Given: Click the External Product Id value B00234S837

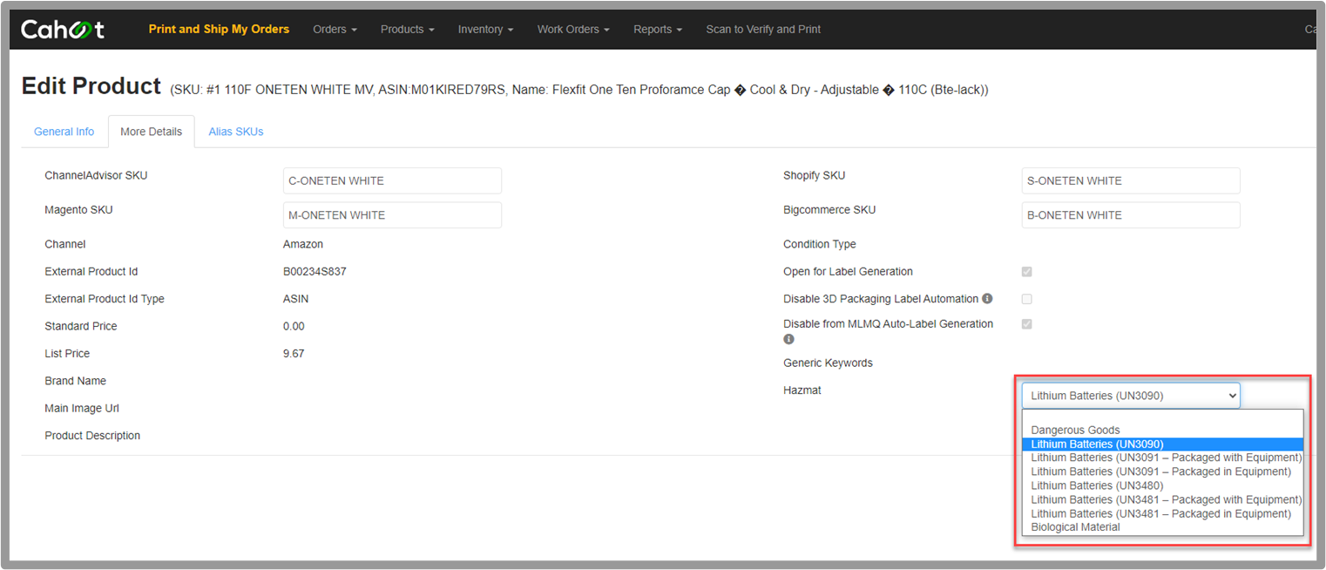Looking at the screenshot, I should [x=315, y=271].
